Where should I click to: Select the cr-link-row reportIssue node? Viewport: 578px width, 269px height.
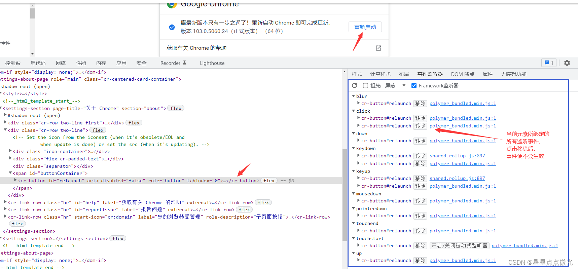click(121, 210)
